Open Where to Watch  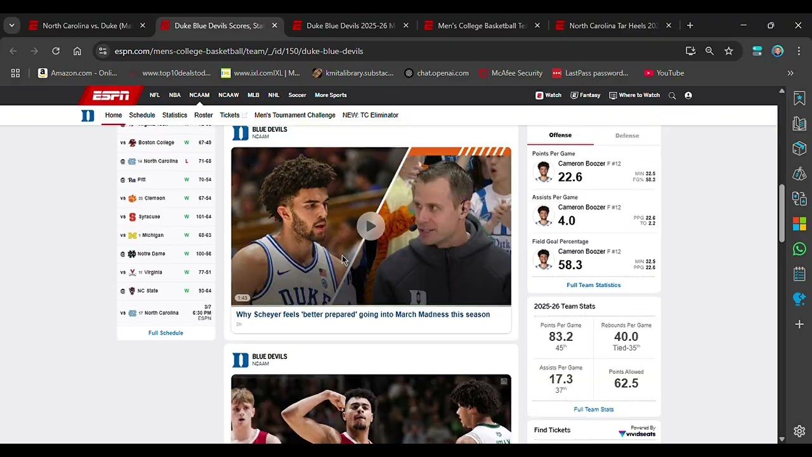point(634,95)
